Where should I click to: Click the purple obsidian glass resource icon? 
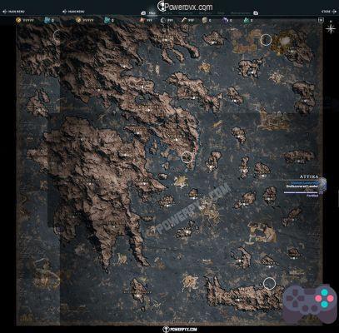pos(225,20)
